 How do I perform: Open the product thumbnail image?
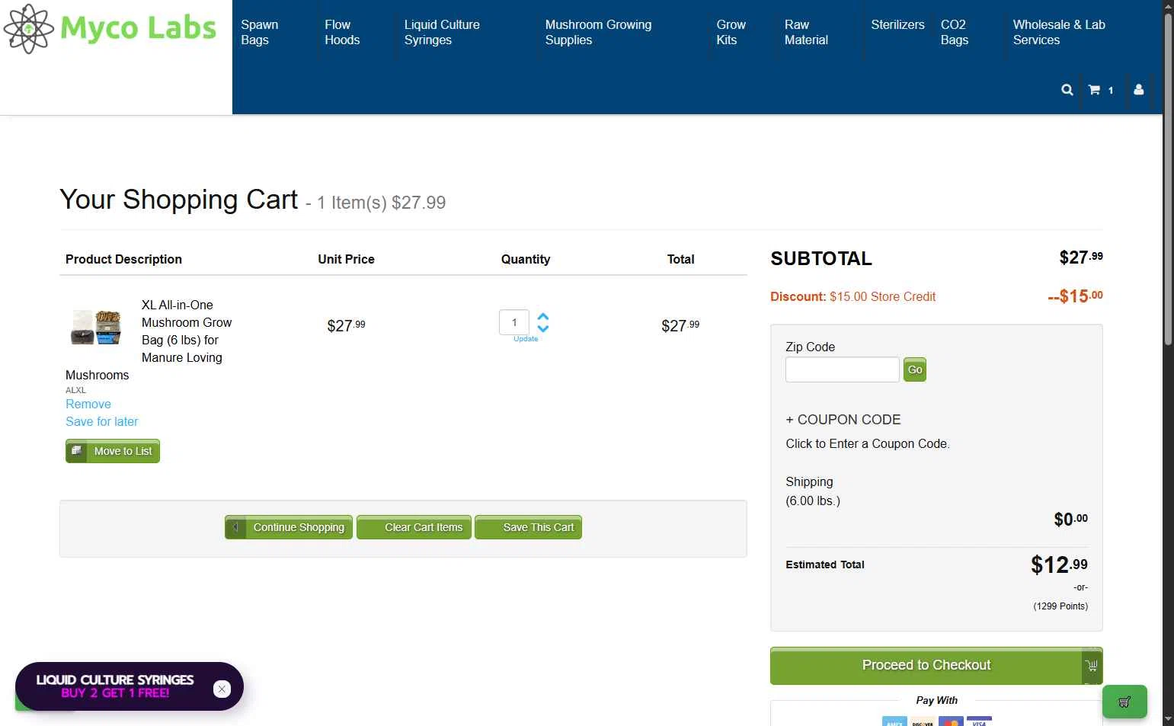click(96, 327)
